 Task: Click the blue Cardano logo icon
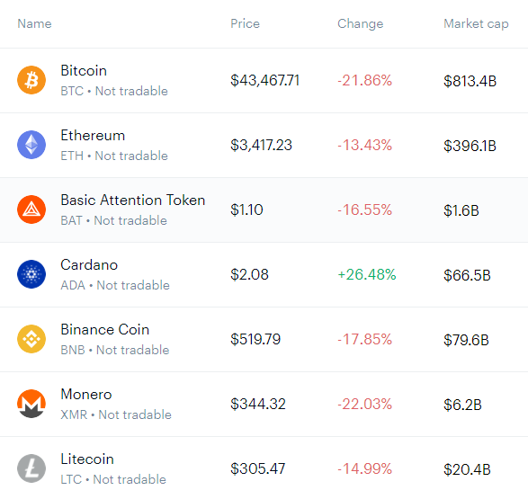coord(31,274)
